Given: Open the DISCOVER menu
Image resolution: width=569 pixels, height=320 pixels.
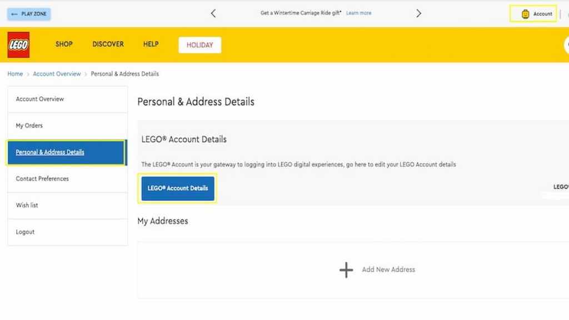Looking at the screenshot, I should point(108,44).
